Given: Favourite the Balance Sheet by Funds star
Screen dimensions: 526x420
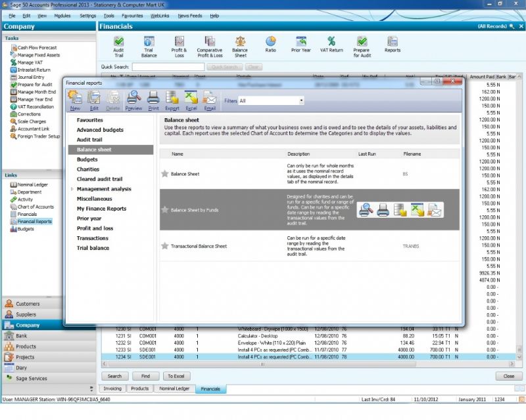Looking at the screenshot, I should pyautogui.click(x=165, y=210).
